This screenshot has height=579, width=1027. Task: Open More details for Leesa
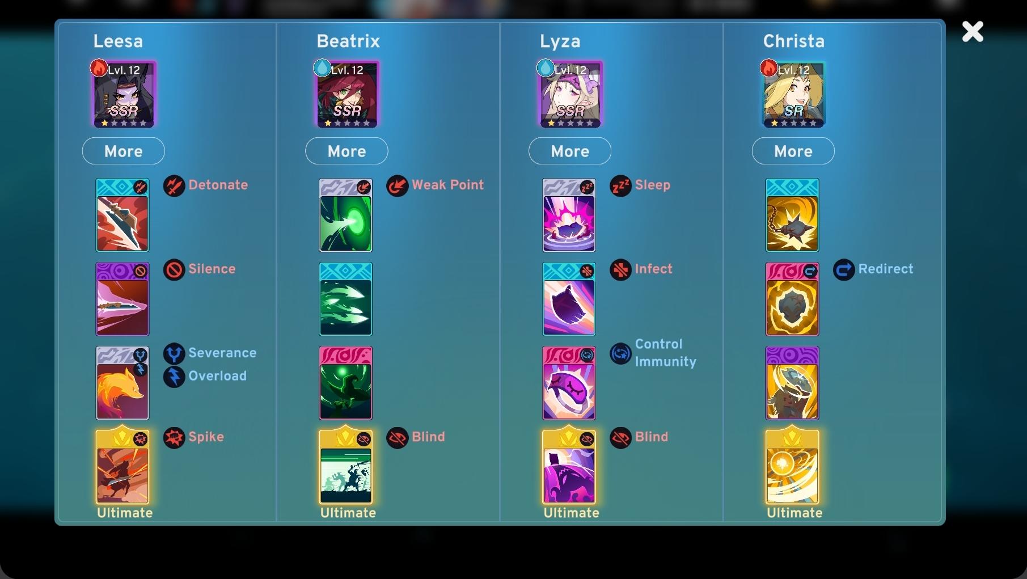pyautogui.click(x=124, y=151)
